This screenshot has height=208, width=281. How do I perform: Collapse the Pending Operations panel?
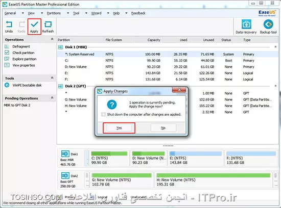52,98
